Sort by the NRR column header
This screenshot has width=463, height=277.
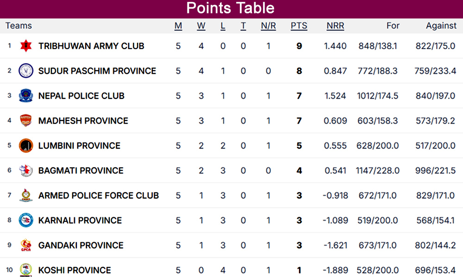335,26
